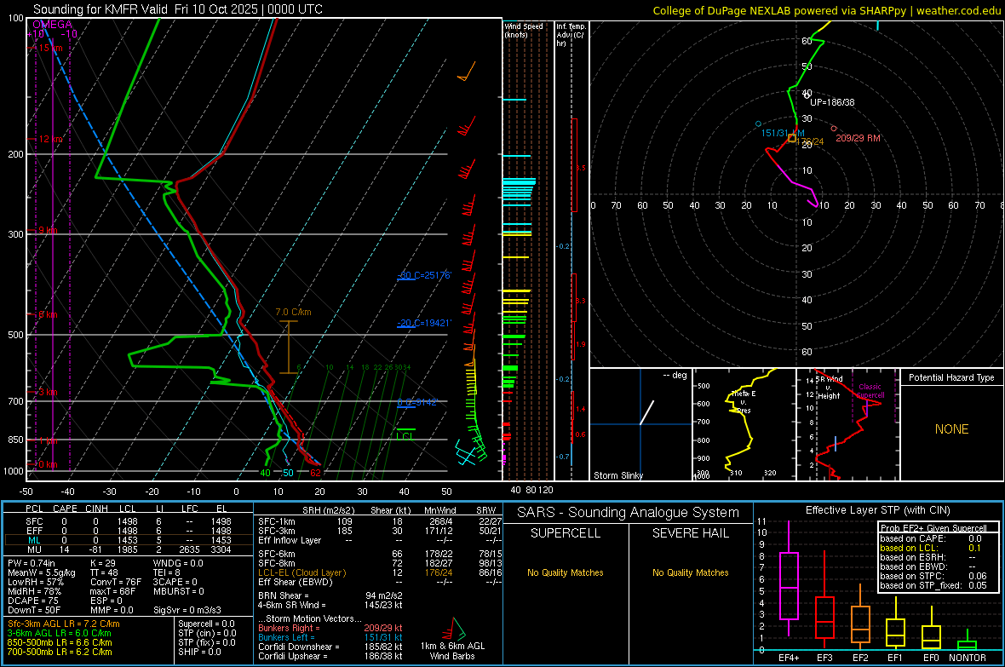This screenshot has width=1005, height=667.
Task: Click the orange mean wind square on hodograph
Action: point(792,138)
